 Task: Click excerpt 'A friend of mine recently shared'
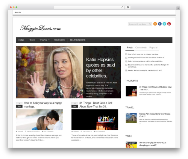[x=39, y=138]
